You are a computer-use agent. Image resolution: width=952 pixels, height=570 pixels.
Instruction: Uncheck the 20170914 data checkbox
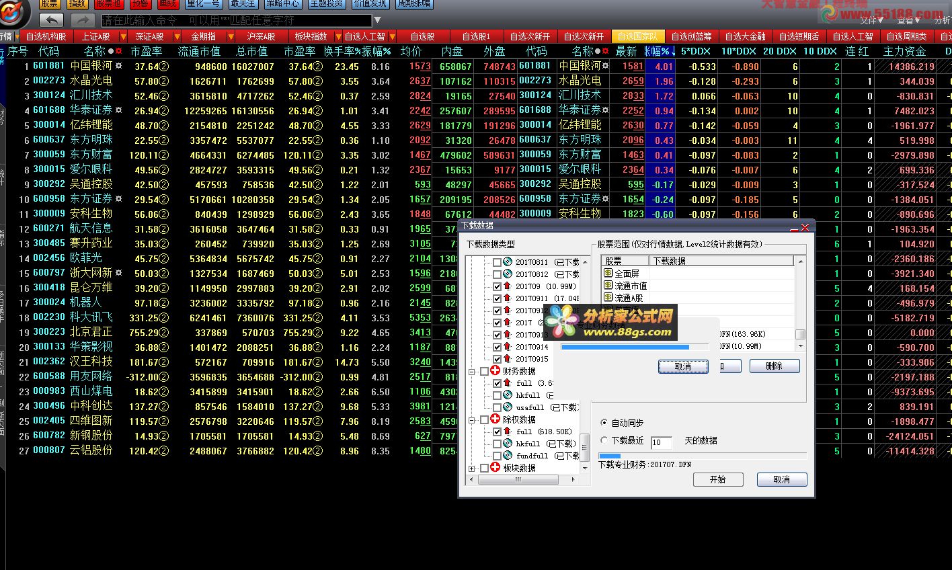(498, 347)
